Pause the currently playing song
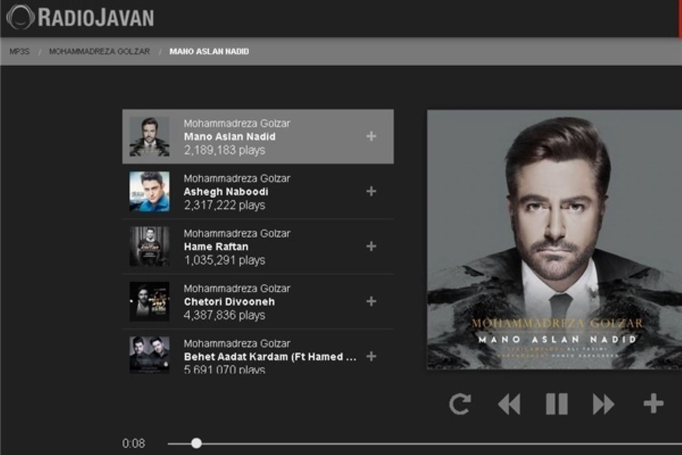The height and width of the screenshot is (455, 682). pos(556,404)
